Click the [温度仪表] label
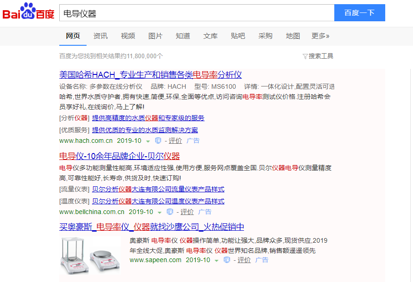Screen dimensions: 413x282 (74, 201)
